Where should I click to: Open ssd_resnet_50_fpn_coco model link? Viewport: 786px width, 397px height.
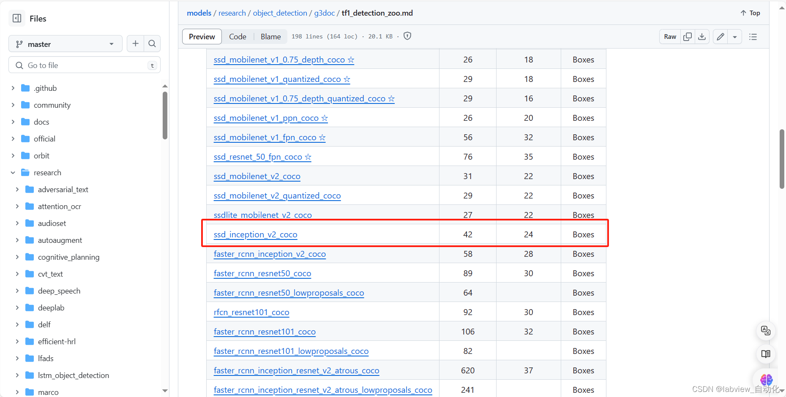click(x=262, y=157)
